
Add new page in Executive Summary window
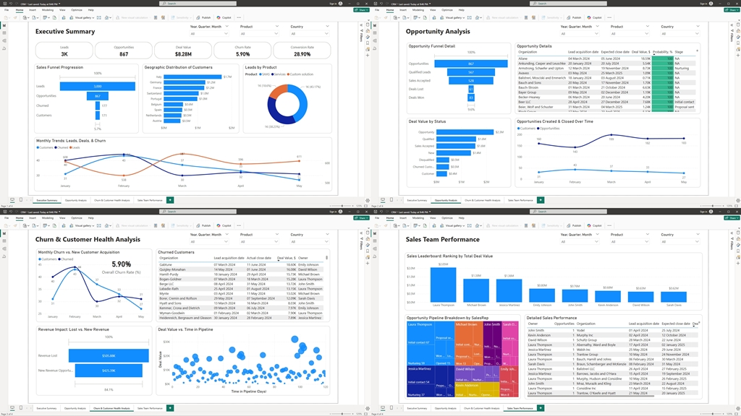[170, 199]
